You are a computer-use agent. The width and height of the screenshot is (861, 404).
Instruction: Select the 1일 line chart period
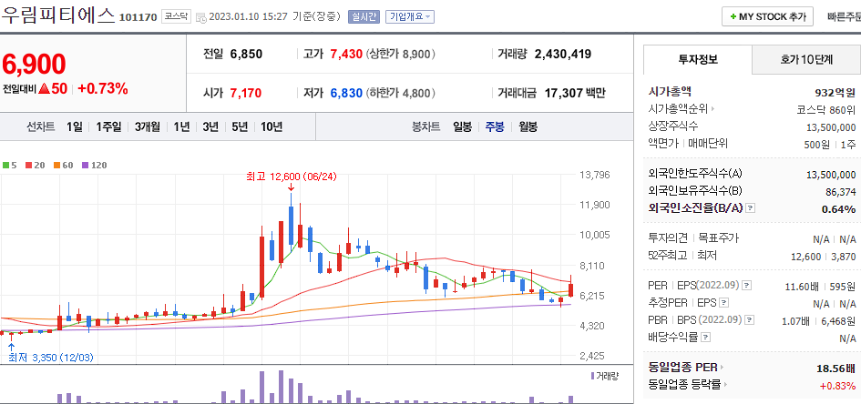75,127
